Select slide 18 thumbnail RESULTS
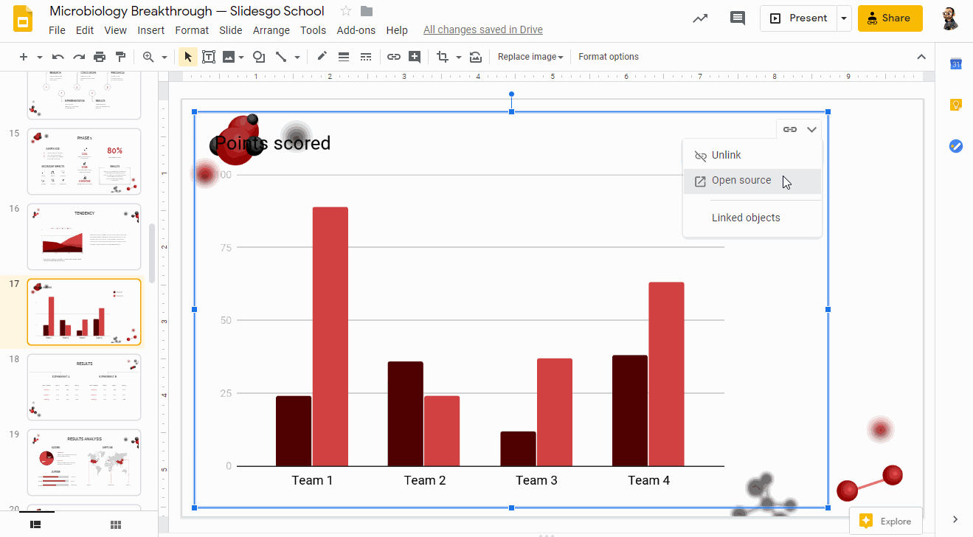This screenshot has width=973, height=537. pyautogui.click(x=84, y=387)
